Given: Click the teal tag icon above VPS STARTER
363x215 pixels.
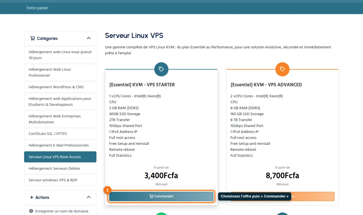Looking at the screenshot, I should [x=161, y=69].
